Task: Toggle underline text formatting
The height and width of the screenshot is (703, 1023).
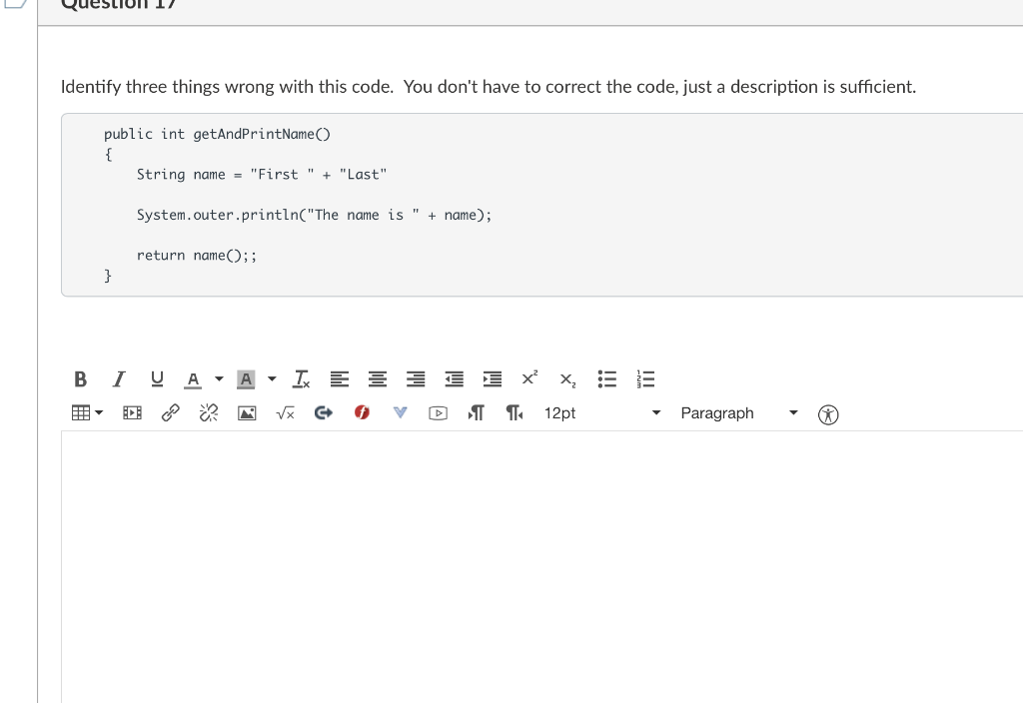Action: click(157, 378)
